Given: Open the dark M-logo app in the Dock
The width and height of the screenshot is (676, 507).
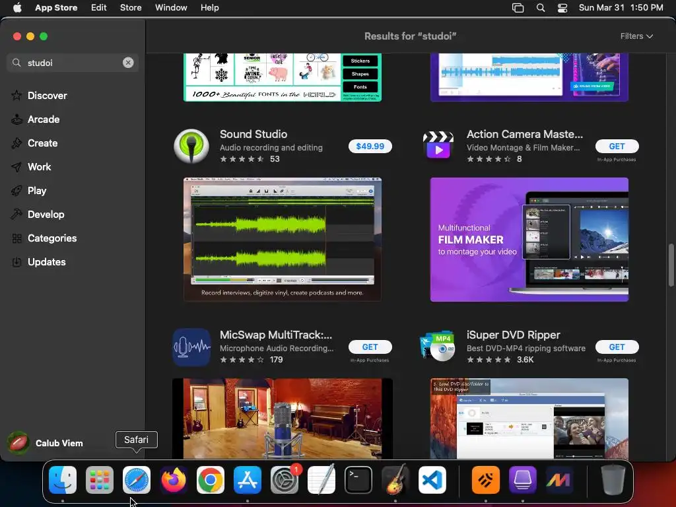Looking at the screenshot, I should coord(559,480).
